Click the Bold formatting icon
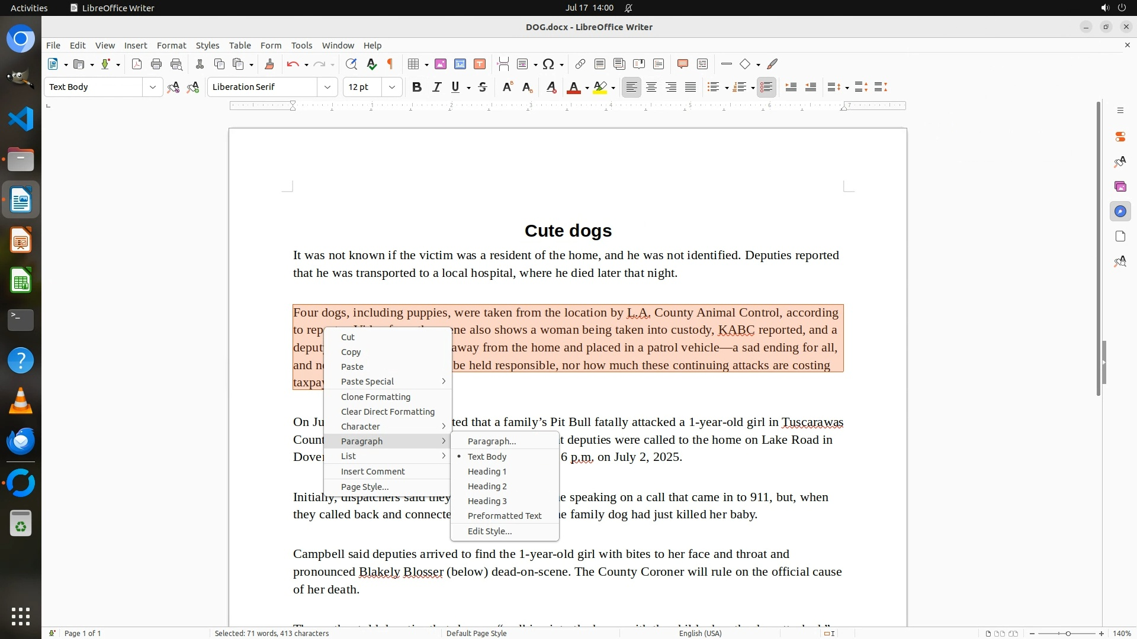The image size is (1137, 639). tap(417, 88)
